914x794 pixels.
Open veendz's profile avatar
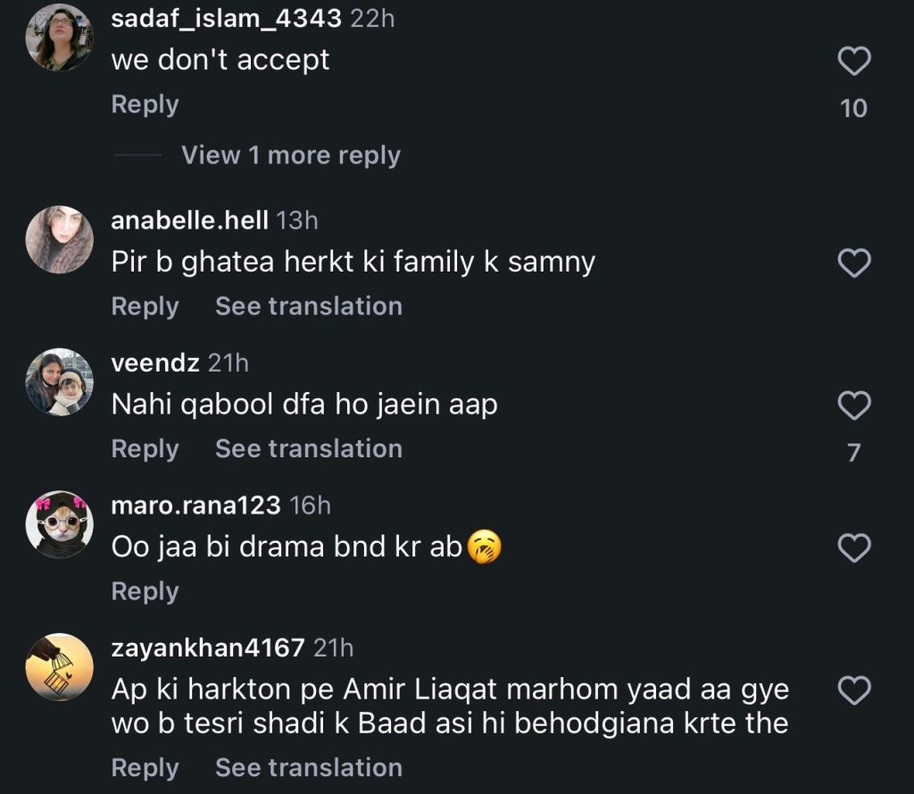tap(60, 382)
